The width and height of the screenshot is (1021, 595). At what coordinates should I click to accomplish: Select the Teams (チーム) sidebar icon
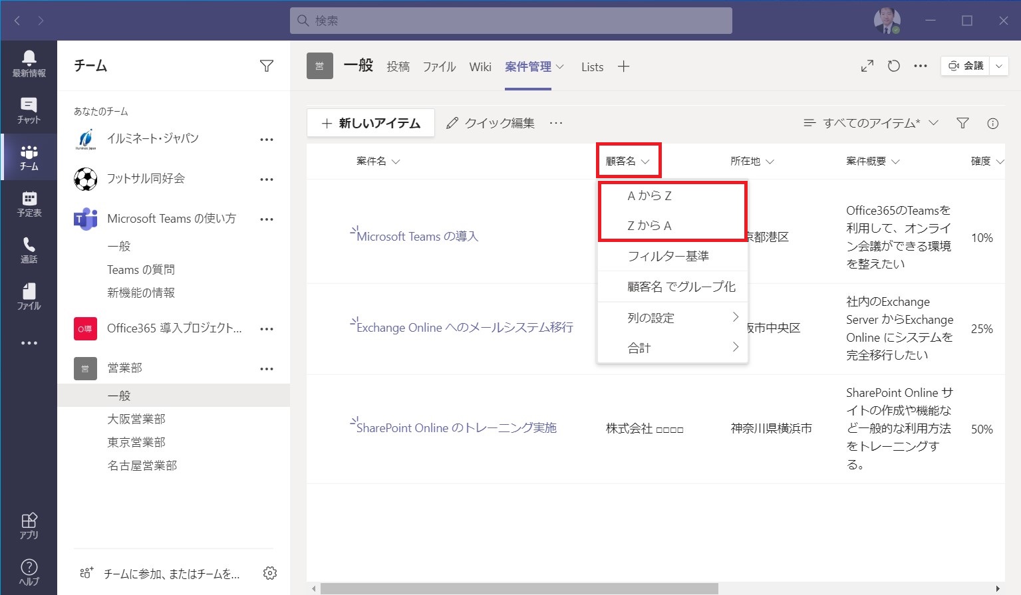pos(29,157)
